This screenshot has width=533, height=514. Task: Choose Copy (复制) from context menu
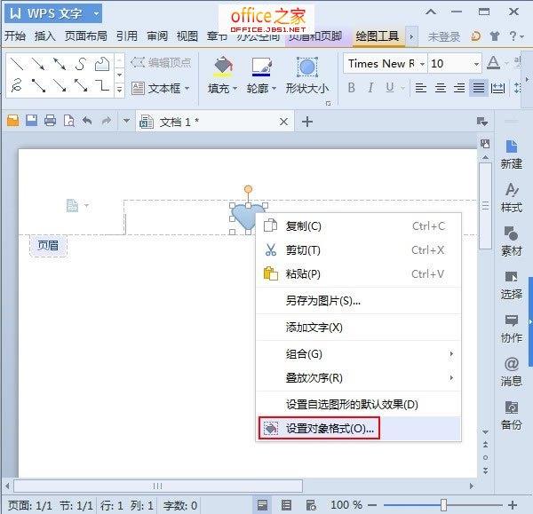pos(358,225)
